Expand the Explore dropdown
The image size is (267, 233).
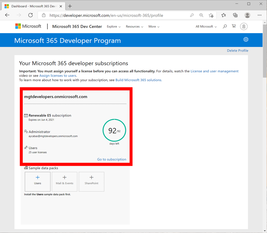point(114,27)
